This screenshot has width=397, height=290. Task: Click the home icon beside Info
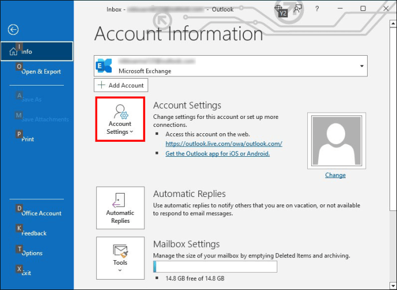coord(13,52)
